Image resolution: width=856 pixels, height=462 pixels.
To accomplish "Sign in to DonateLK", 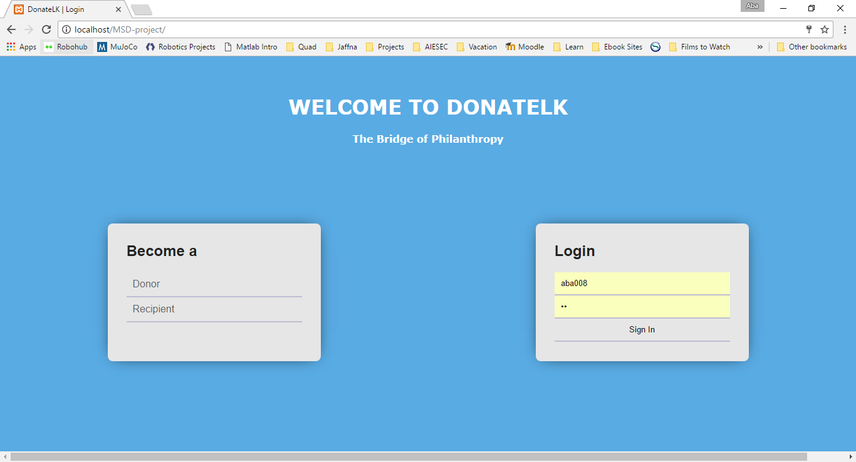I will [x=642, y=329].
